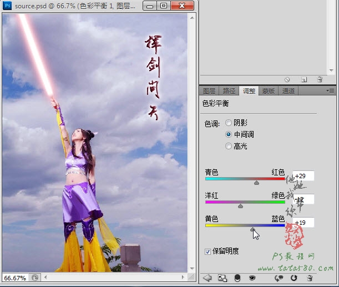
Task: Delete this adjustment layer trash icon
Action: [310, 278]
